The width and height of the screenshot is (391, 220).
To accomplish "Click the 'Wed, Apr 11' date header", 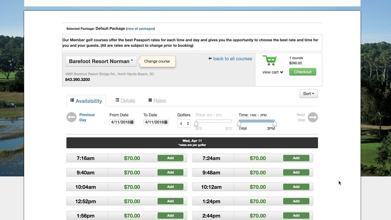I will [x=192, y=141].
